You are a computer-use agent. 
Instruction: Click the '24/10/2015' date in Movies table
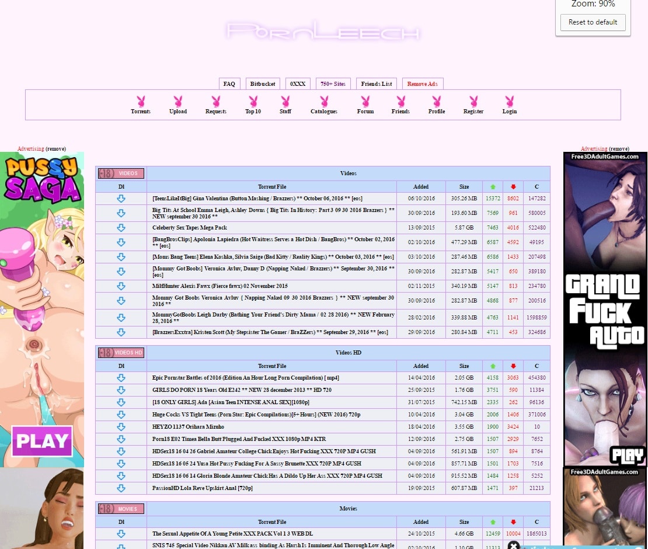click(421, 534)
